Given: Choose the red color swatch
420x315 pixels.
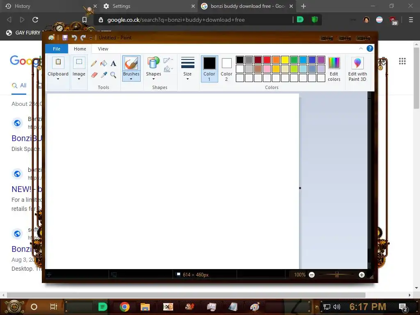Looking at the screenshot, I should pyautogui.click(x=267, y=60).
